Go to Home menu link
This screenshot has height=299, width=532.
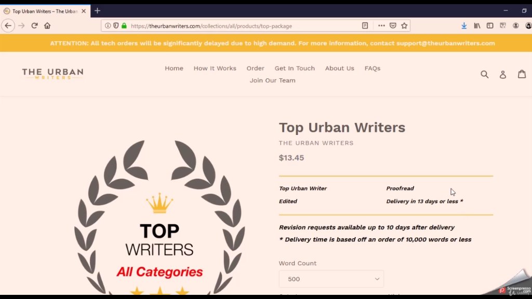(174, 68)
